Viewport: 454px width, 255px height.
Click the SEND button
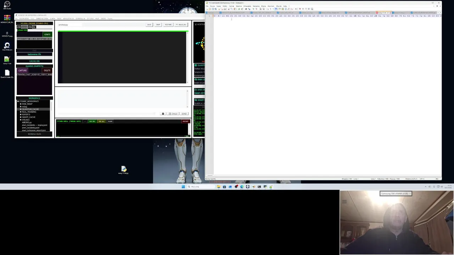pos(184,114)
